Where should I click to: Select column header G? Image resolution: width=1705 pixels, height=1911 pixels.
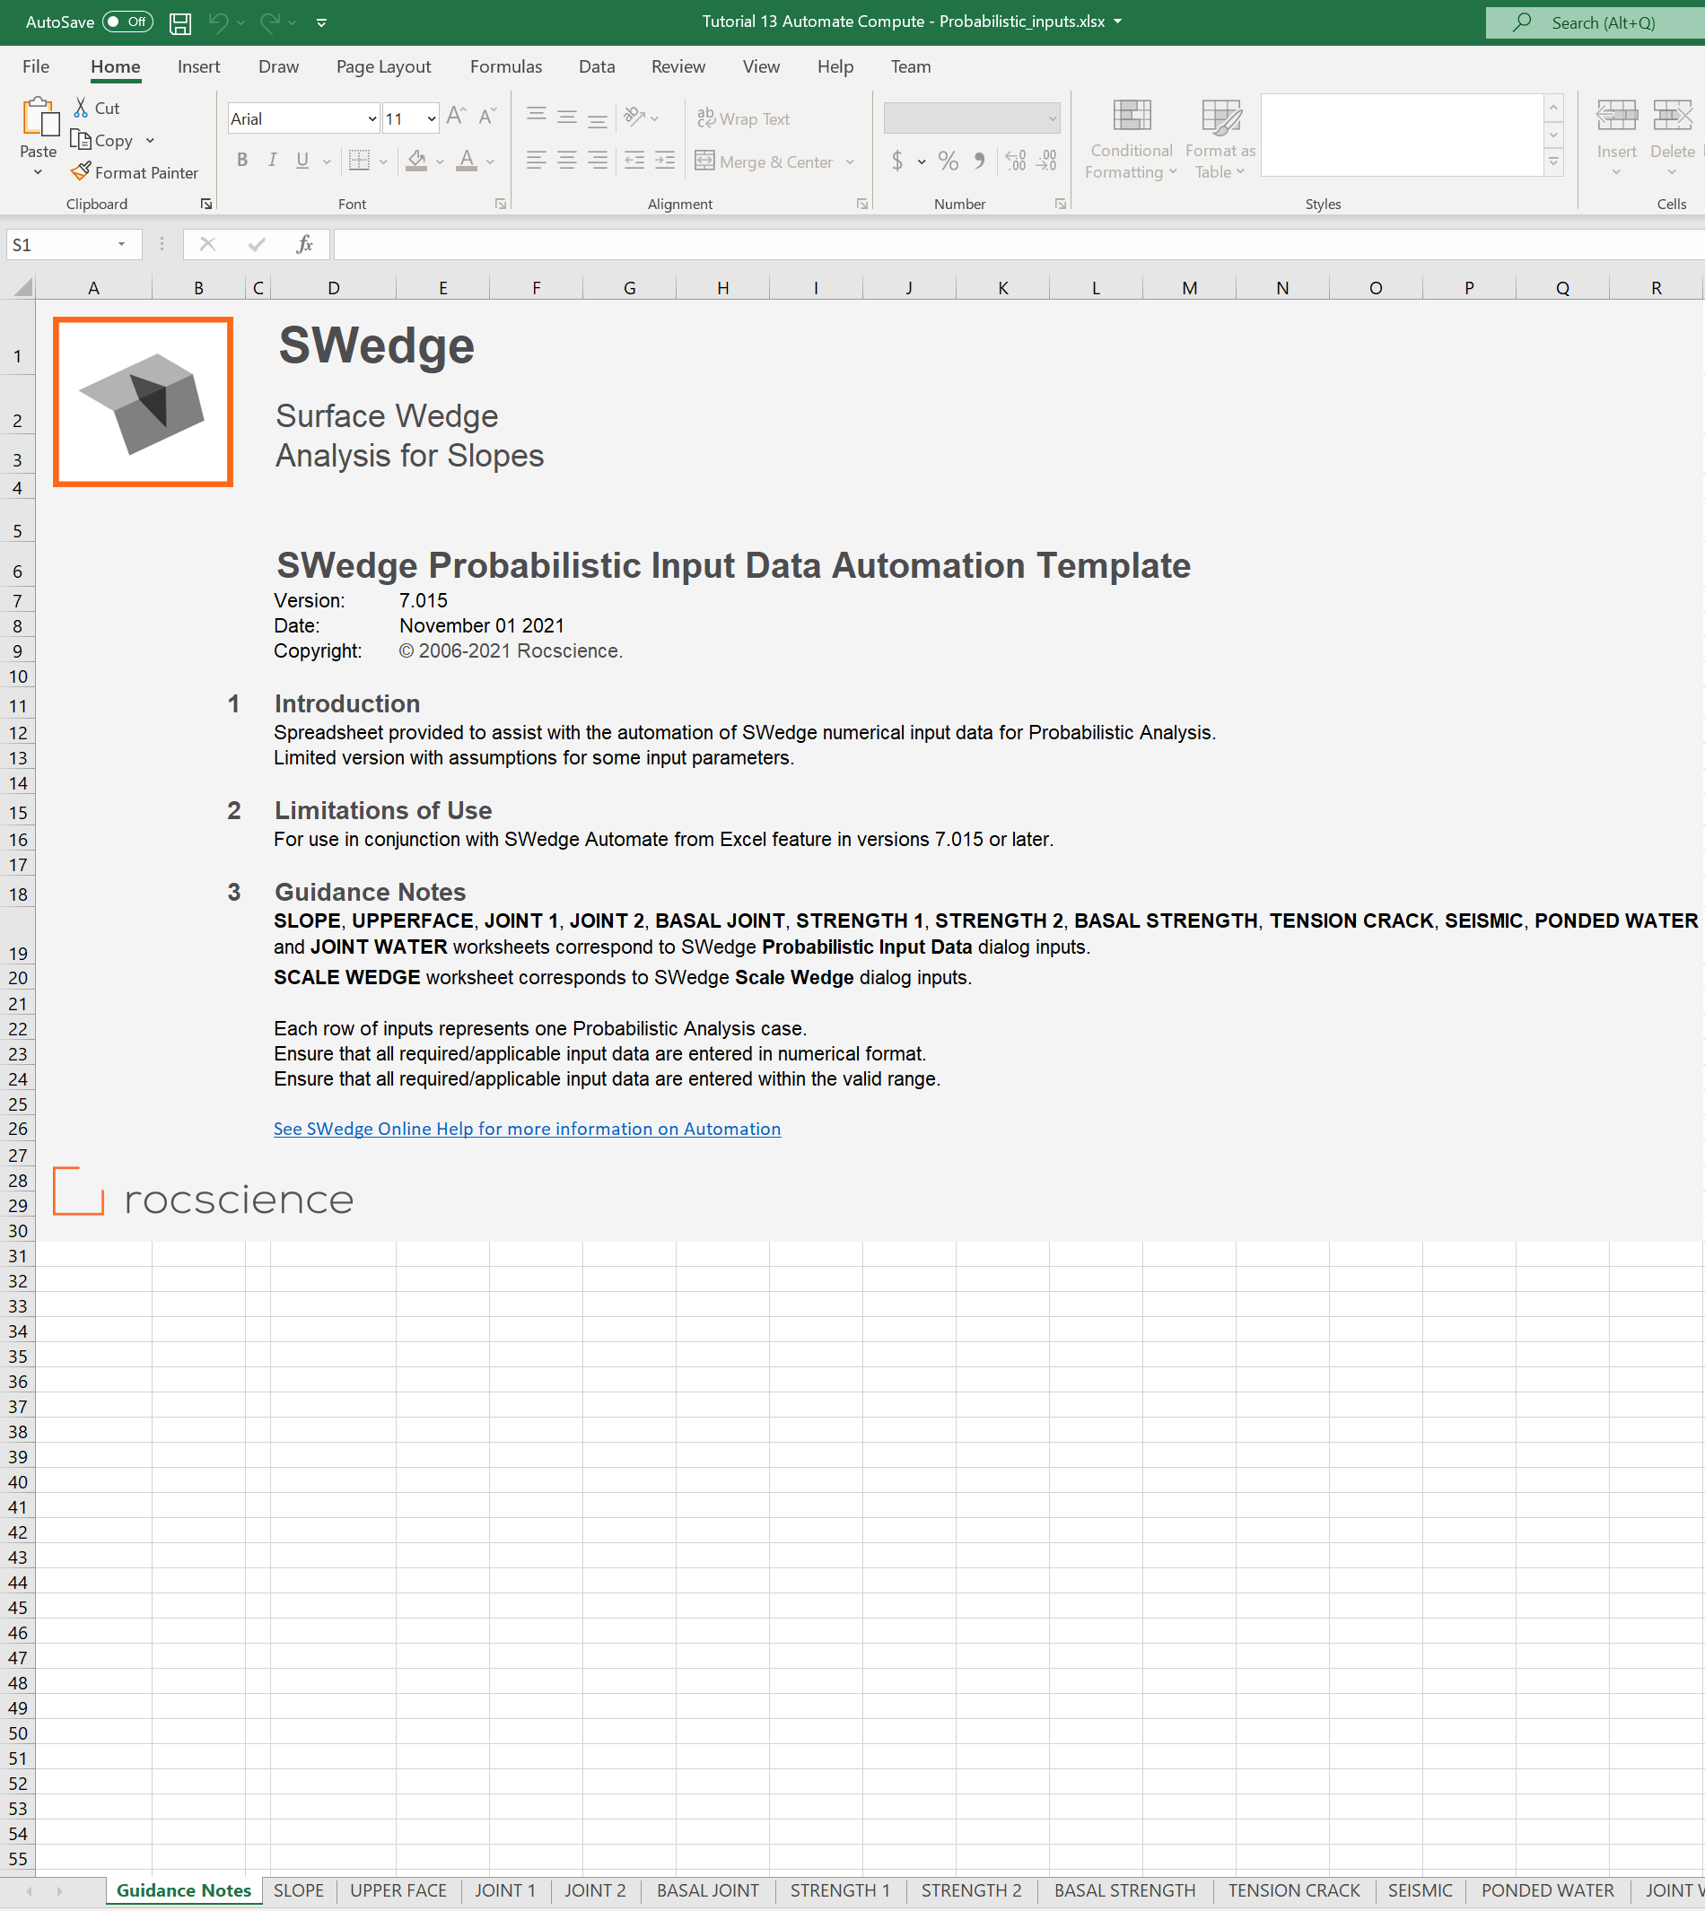click(630, 288)
